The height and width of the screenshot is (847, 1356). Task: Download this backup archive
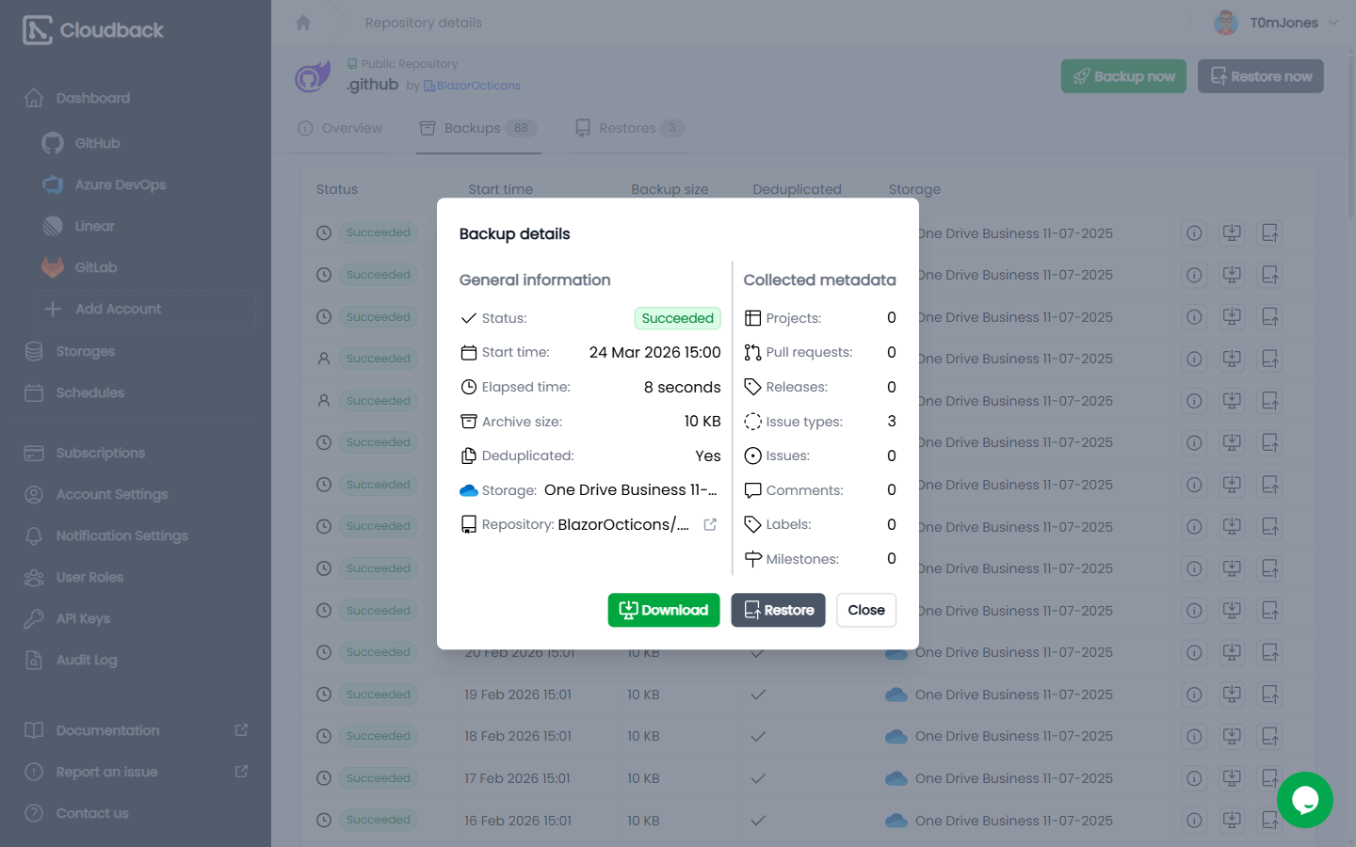(664, 610)
